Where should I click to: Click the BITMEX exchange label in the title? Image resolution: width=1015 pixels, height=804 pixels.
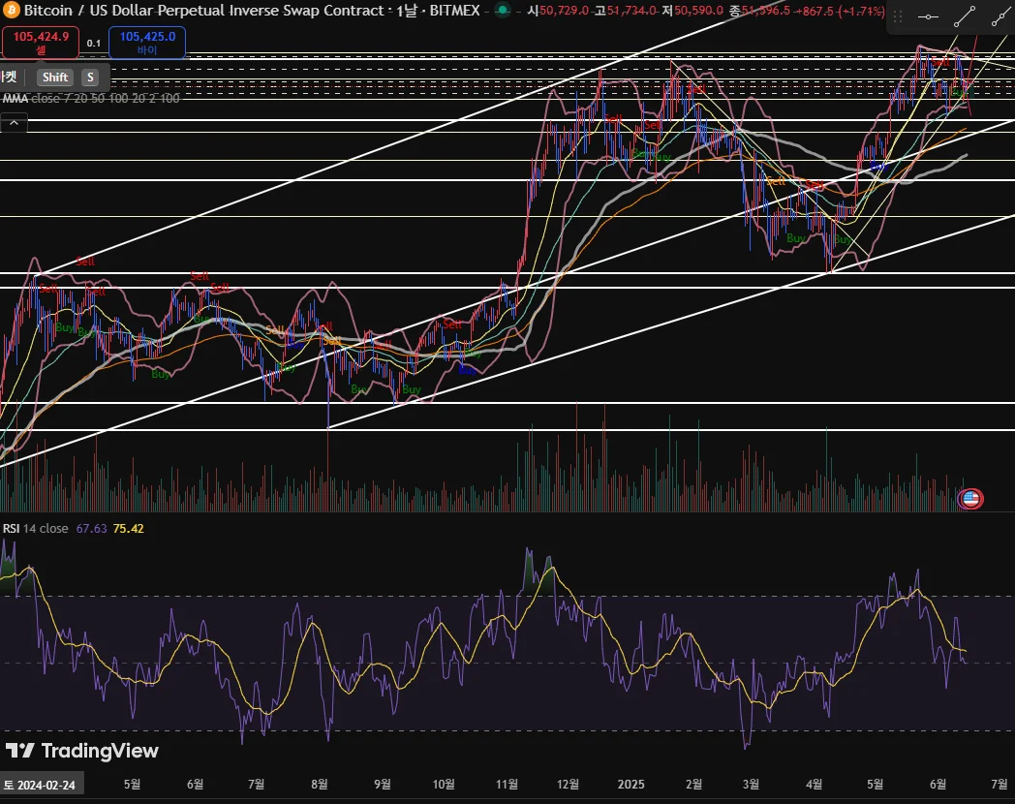pyautogui.click(x=455, y=11)
